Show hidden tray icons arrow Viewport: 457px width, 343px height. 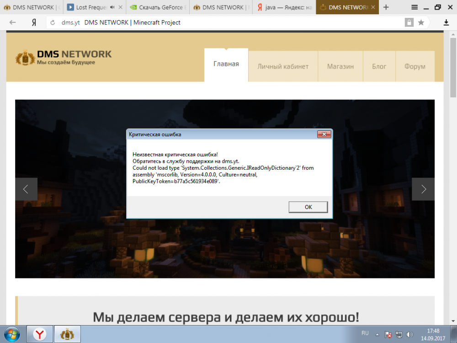click(377, 335)
